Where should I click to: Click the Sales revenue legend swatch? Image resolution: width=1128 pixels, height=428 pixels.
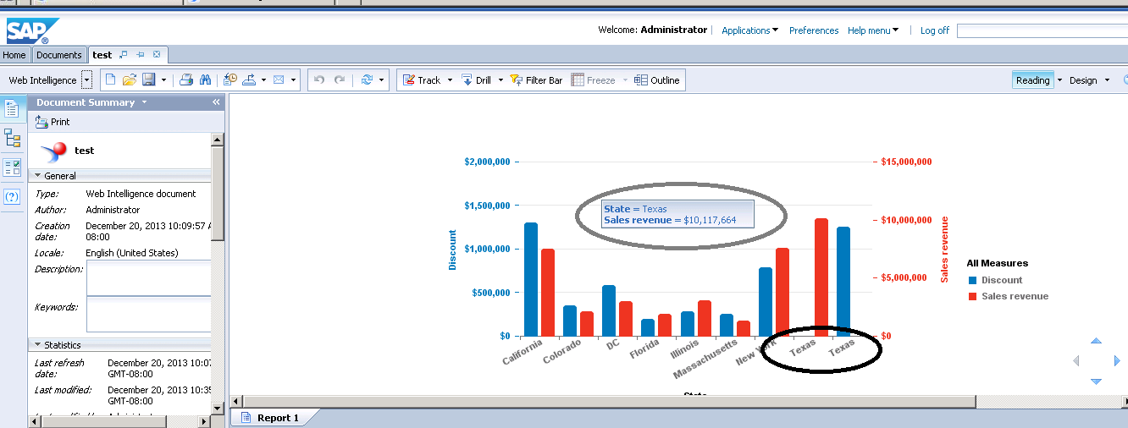(973, 296)
